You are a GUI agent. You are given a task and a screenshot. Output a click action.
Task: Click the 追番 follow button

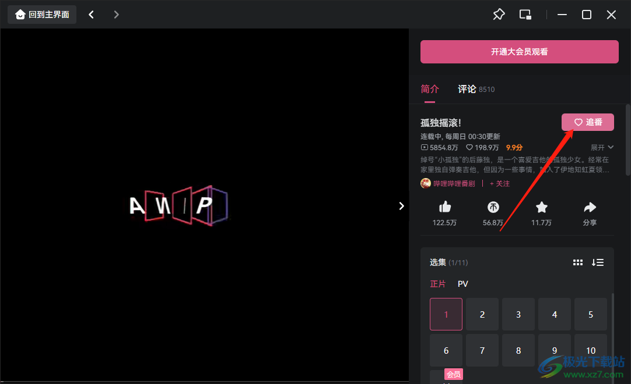coord(588,122)
